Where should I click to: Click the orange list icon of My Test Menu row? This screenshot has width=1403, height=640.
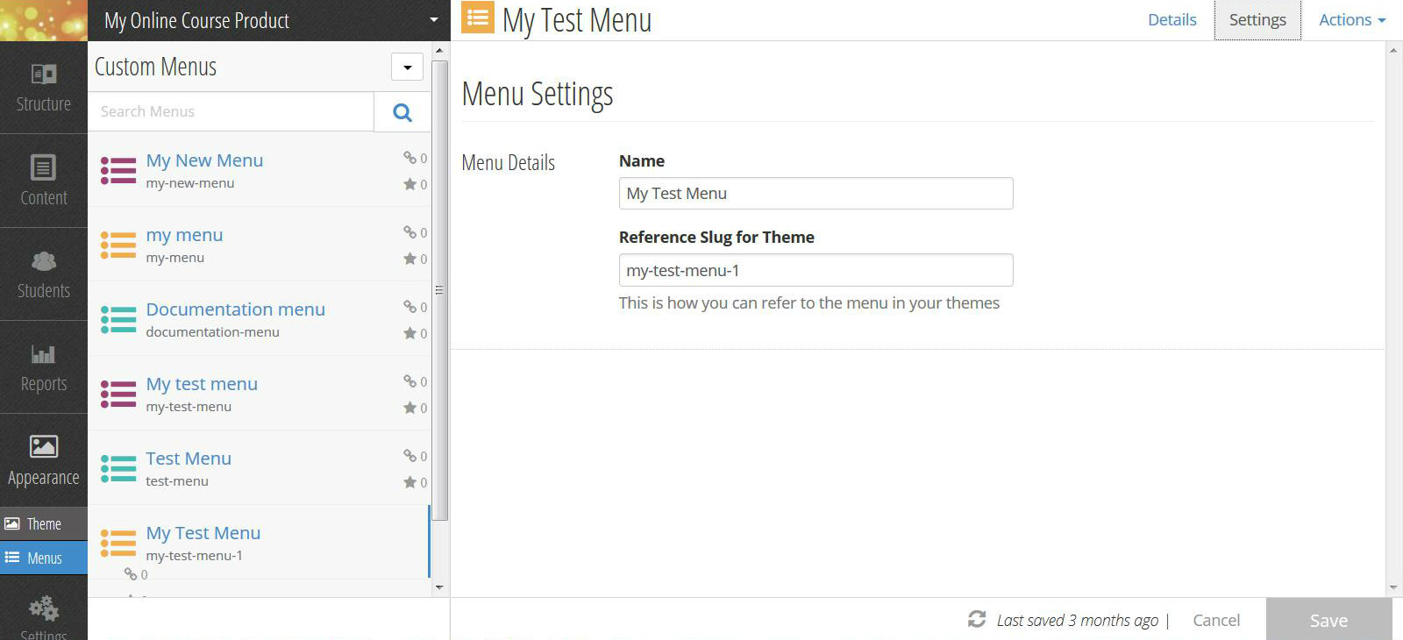pyautogui.click(x=118, y=543)
